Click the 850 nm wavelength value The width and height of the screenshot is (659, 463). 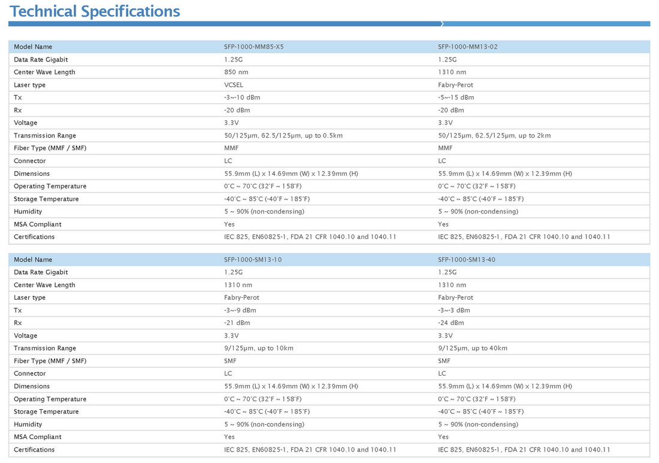click(236, 72)
